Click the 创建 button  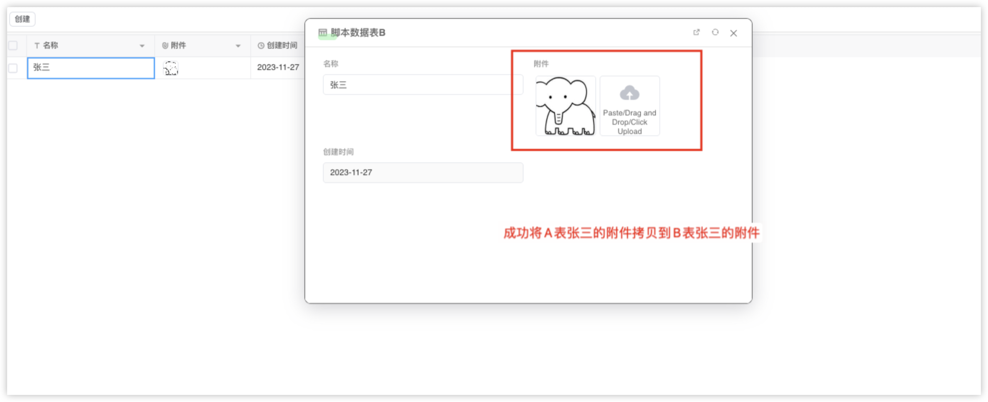[x=22, y=19]
